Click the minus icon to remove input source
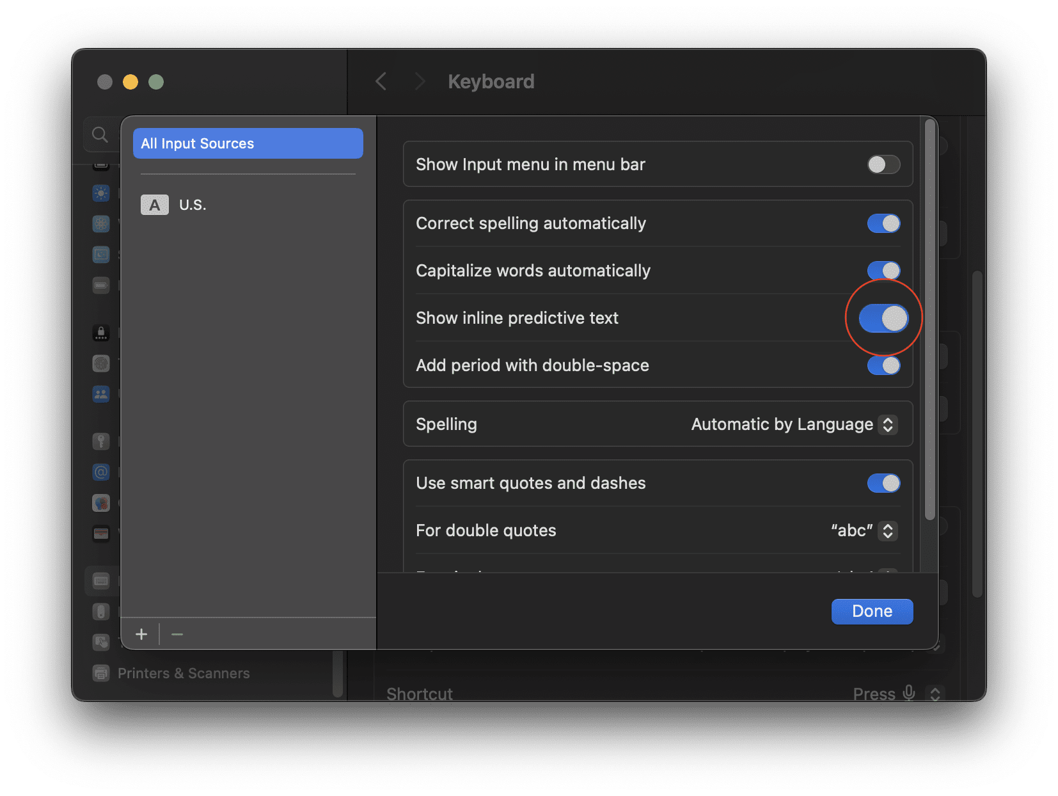This screenshot has height=796, width=1058. point(177,634)
